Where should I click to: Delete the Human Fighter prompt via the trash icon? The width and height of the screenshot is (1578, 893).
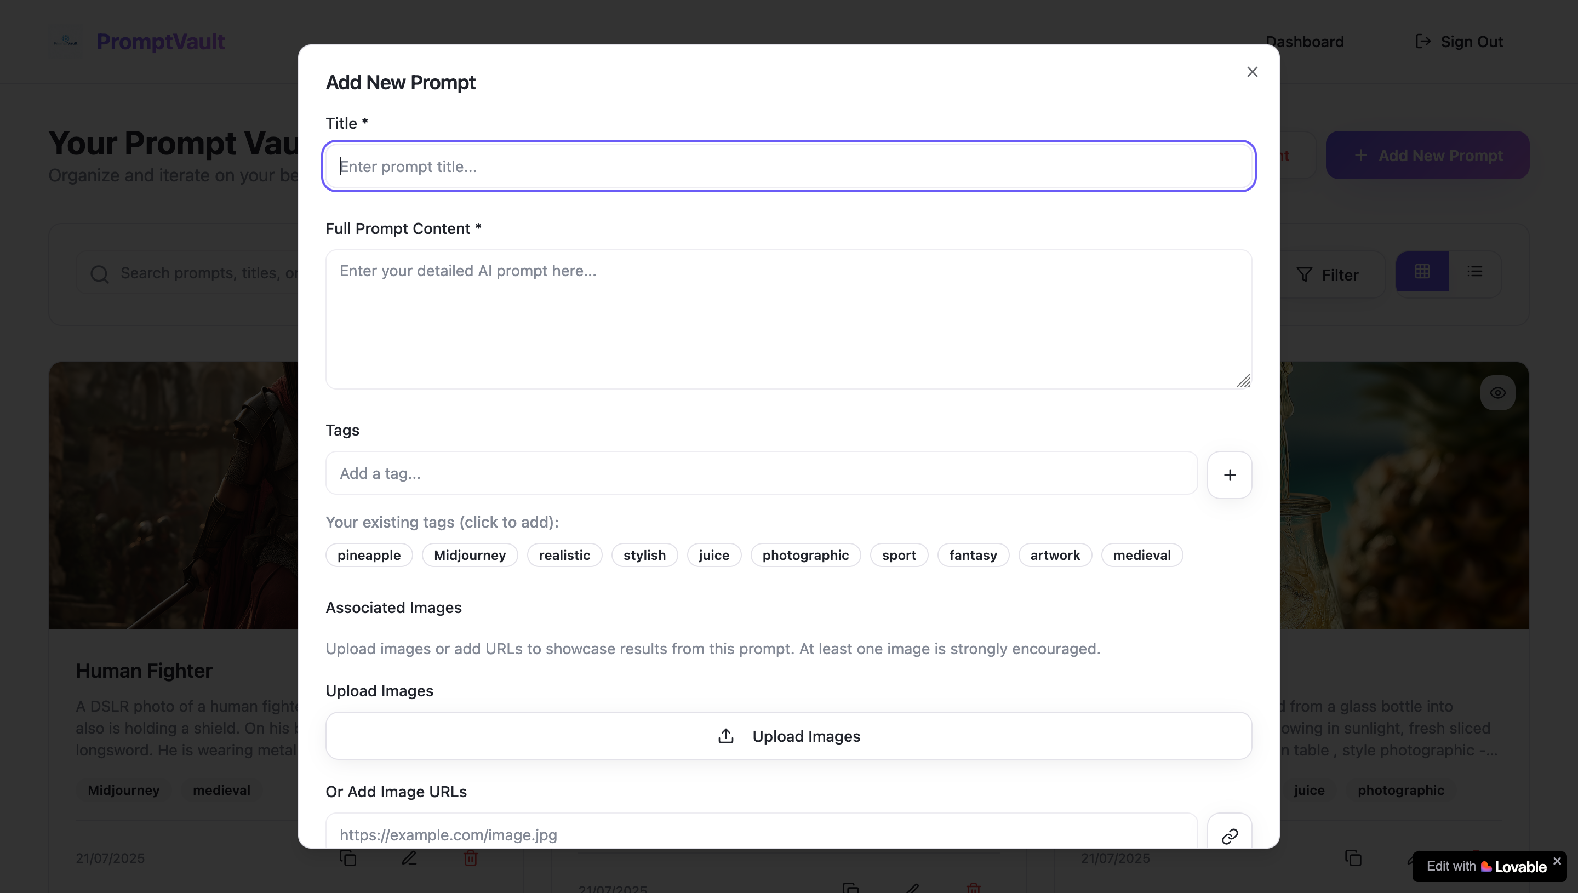point(471,858)
